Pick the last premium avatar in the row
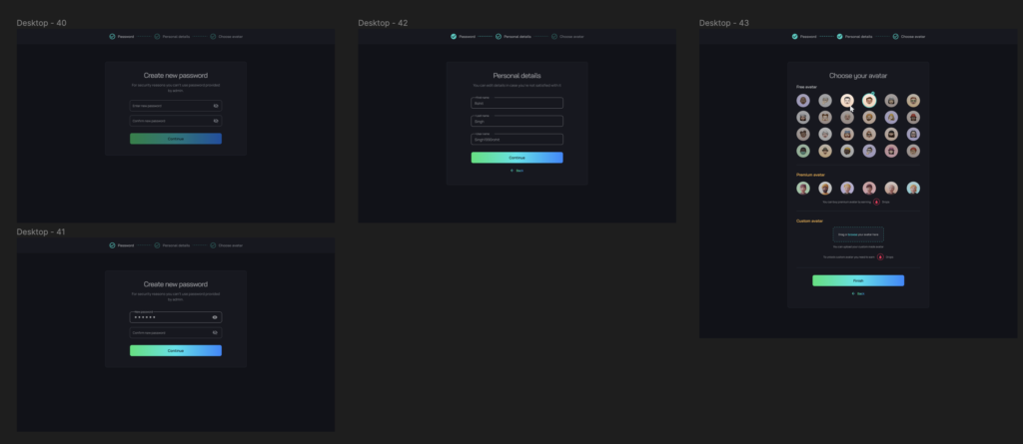 (913, 188)
